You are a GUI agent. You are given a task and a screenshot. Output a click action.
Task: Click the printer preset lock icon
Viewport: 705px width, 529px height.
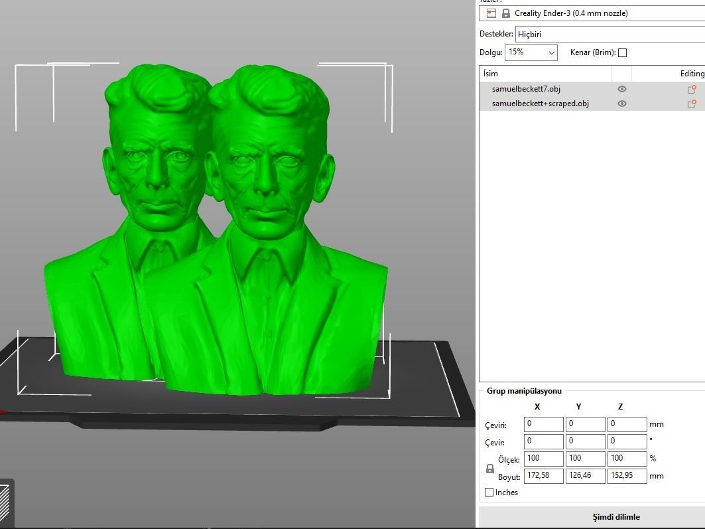(x=506, y=13)
